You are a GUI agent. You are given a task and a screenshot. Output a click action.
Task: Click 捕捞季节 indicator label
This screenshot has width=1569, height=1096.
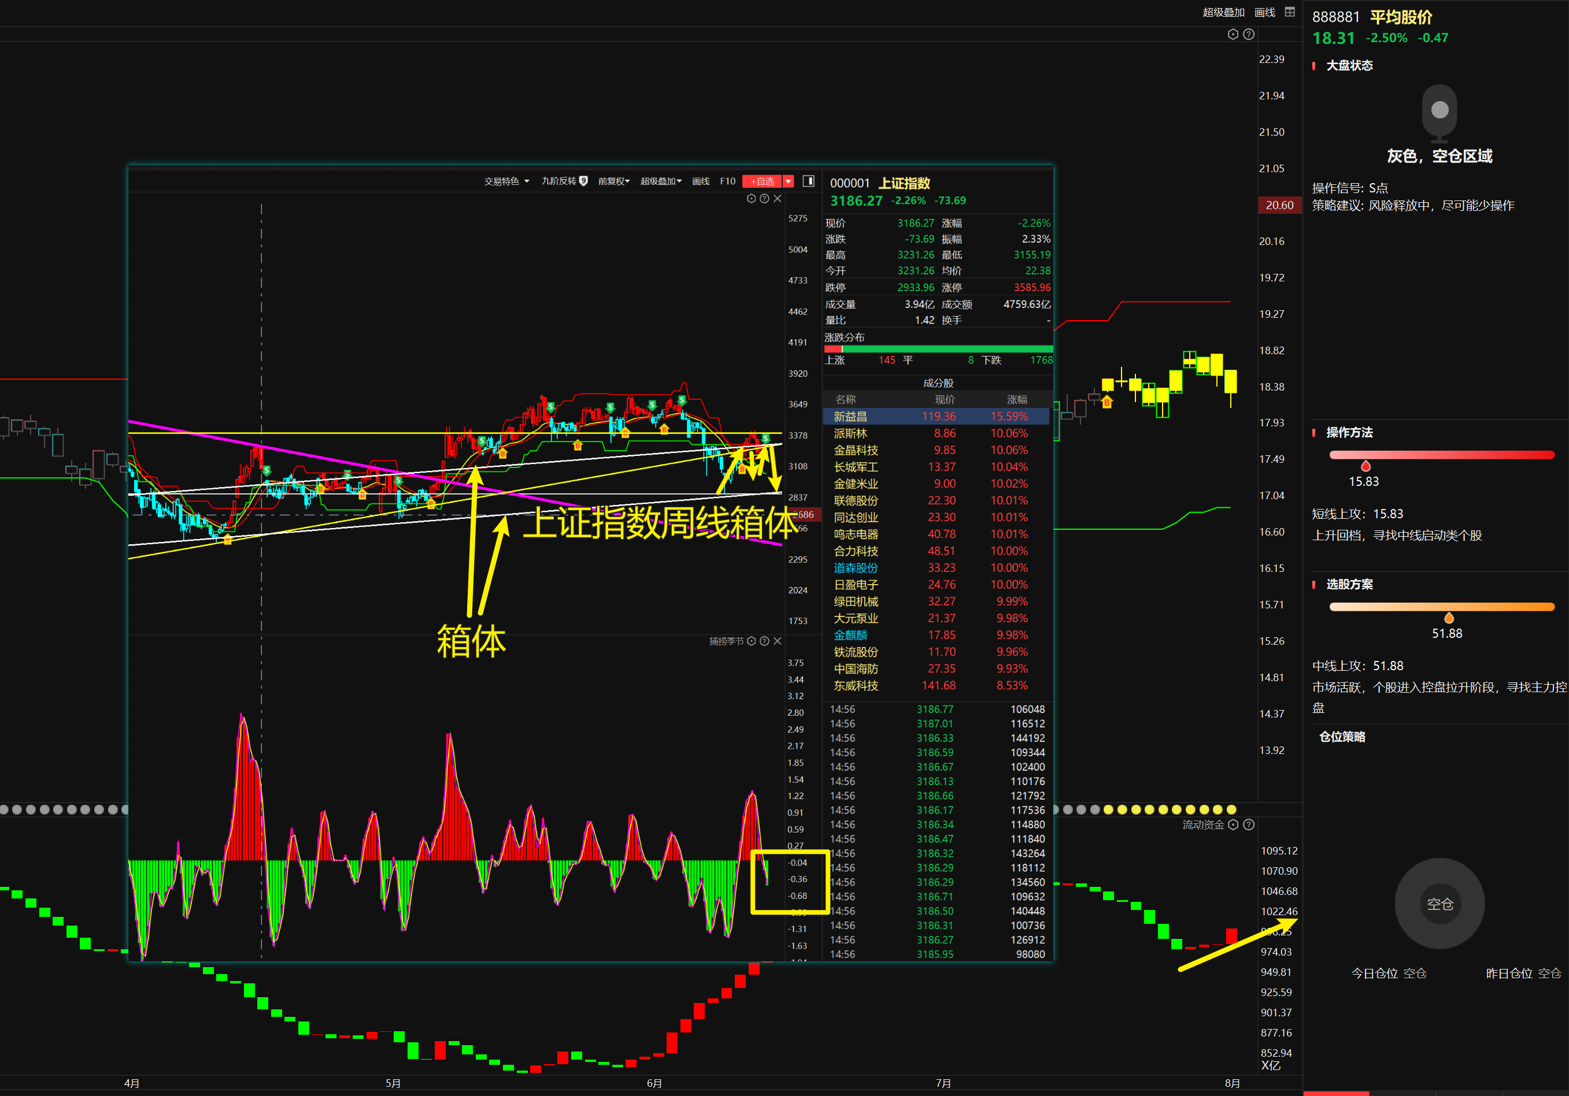(726, 641)
